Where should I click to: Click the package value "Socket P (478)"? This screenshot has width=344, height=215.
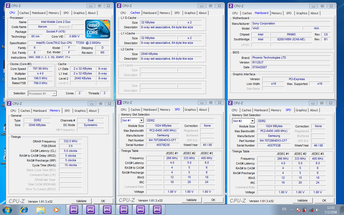[56, 31]
